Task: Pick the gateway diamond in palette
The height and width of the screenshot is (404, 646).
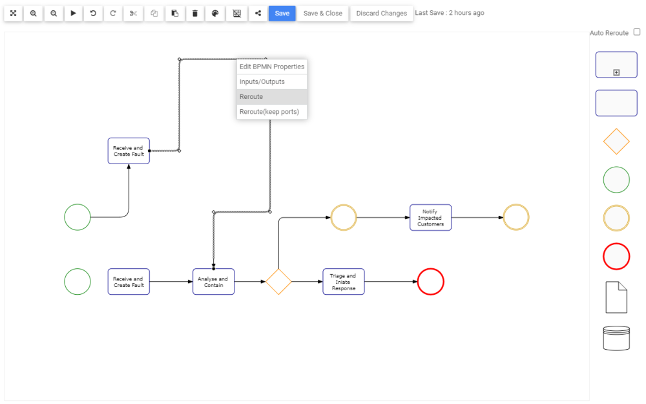Action: [x=616, y=142]
